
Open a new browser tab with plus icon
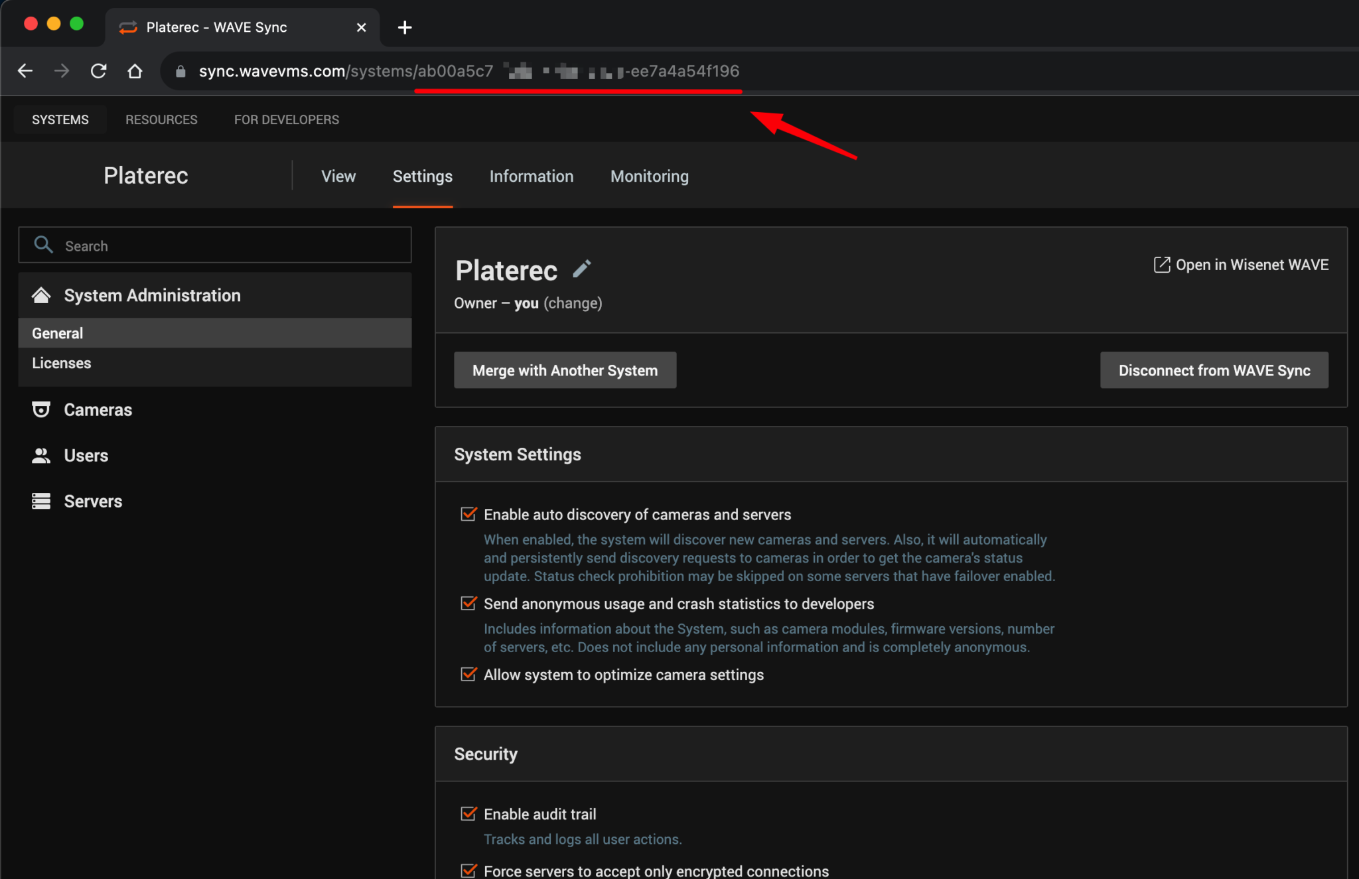pyautogui.click(x=405, y=27)
